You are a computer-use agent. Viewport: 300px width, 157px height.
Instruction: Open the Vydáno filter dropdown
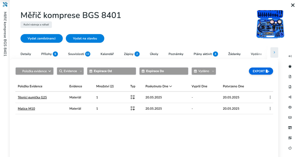(204, 71)
